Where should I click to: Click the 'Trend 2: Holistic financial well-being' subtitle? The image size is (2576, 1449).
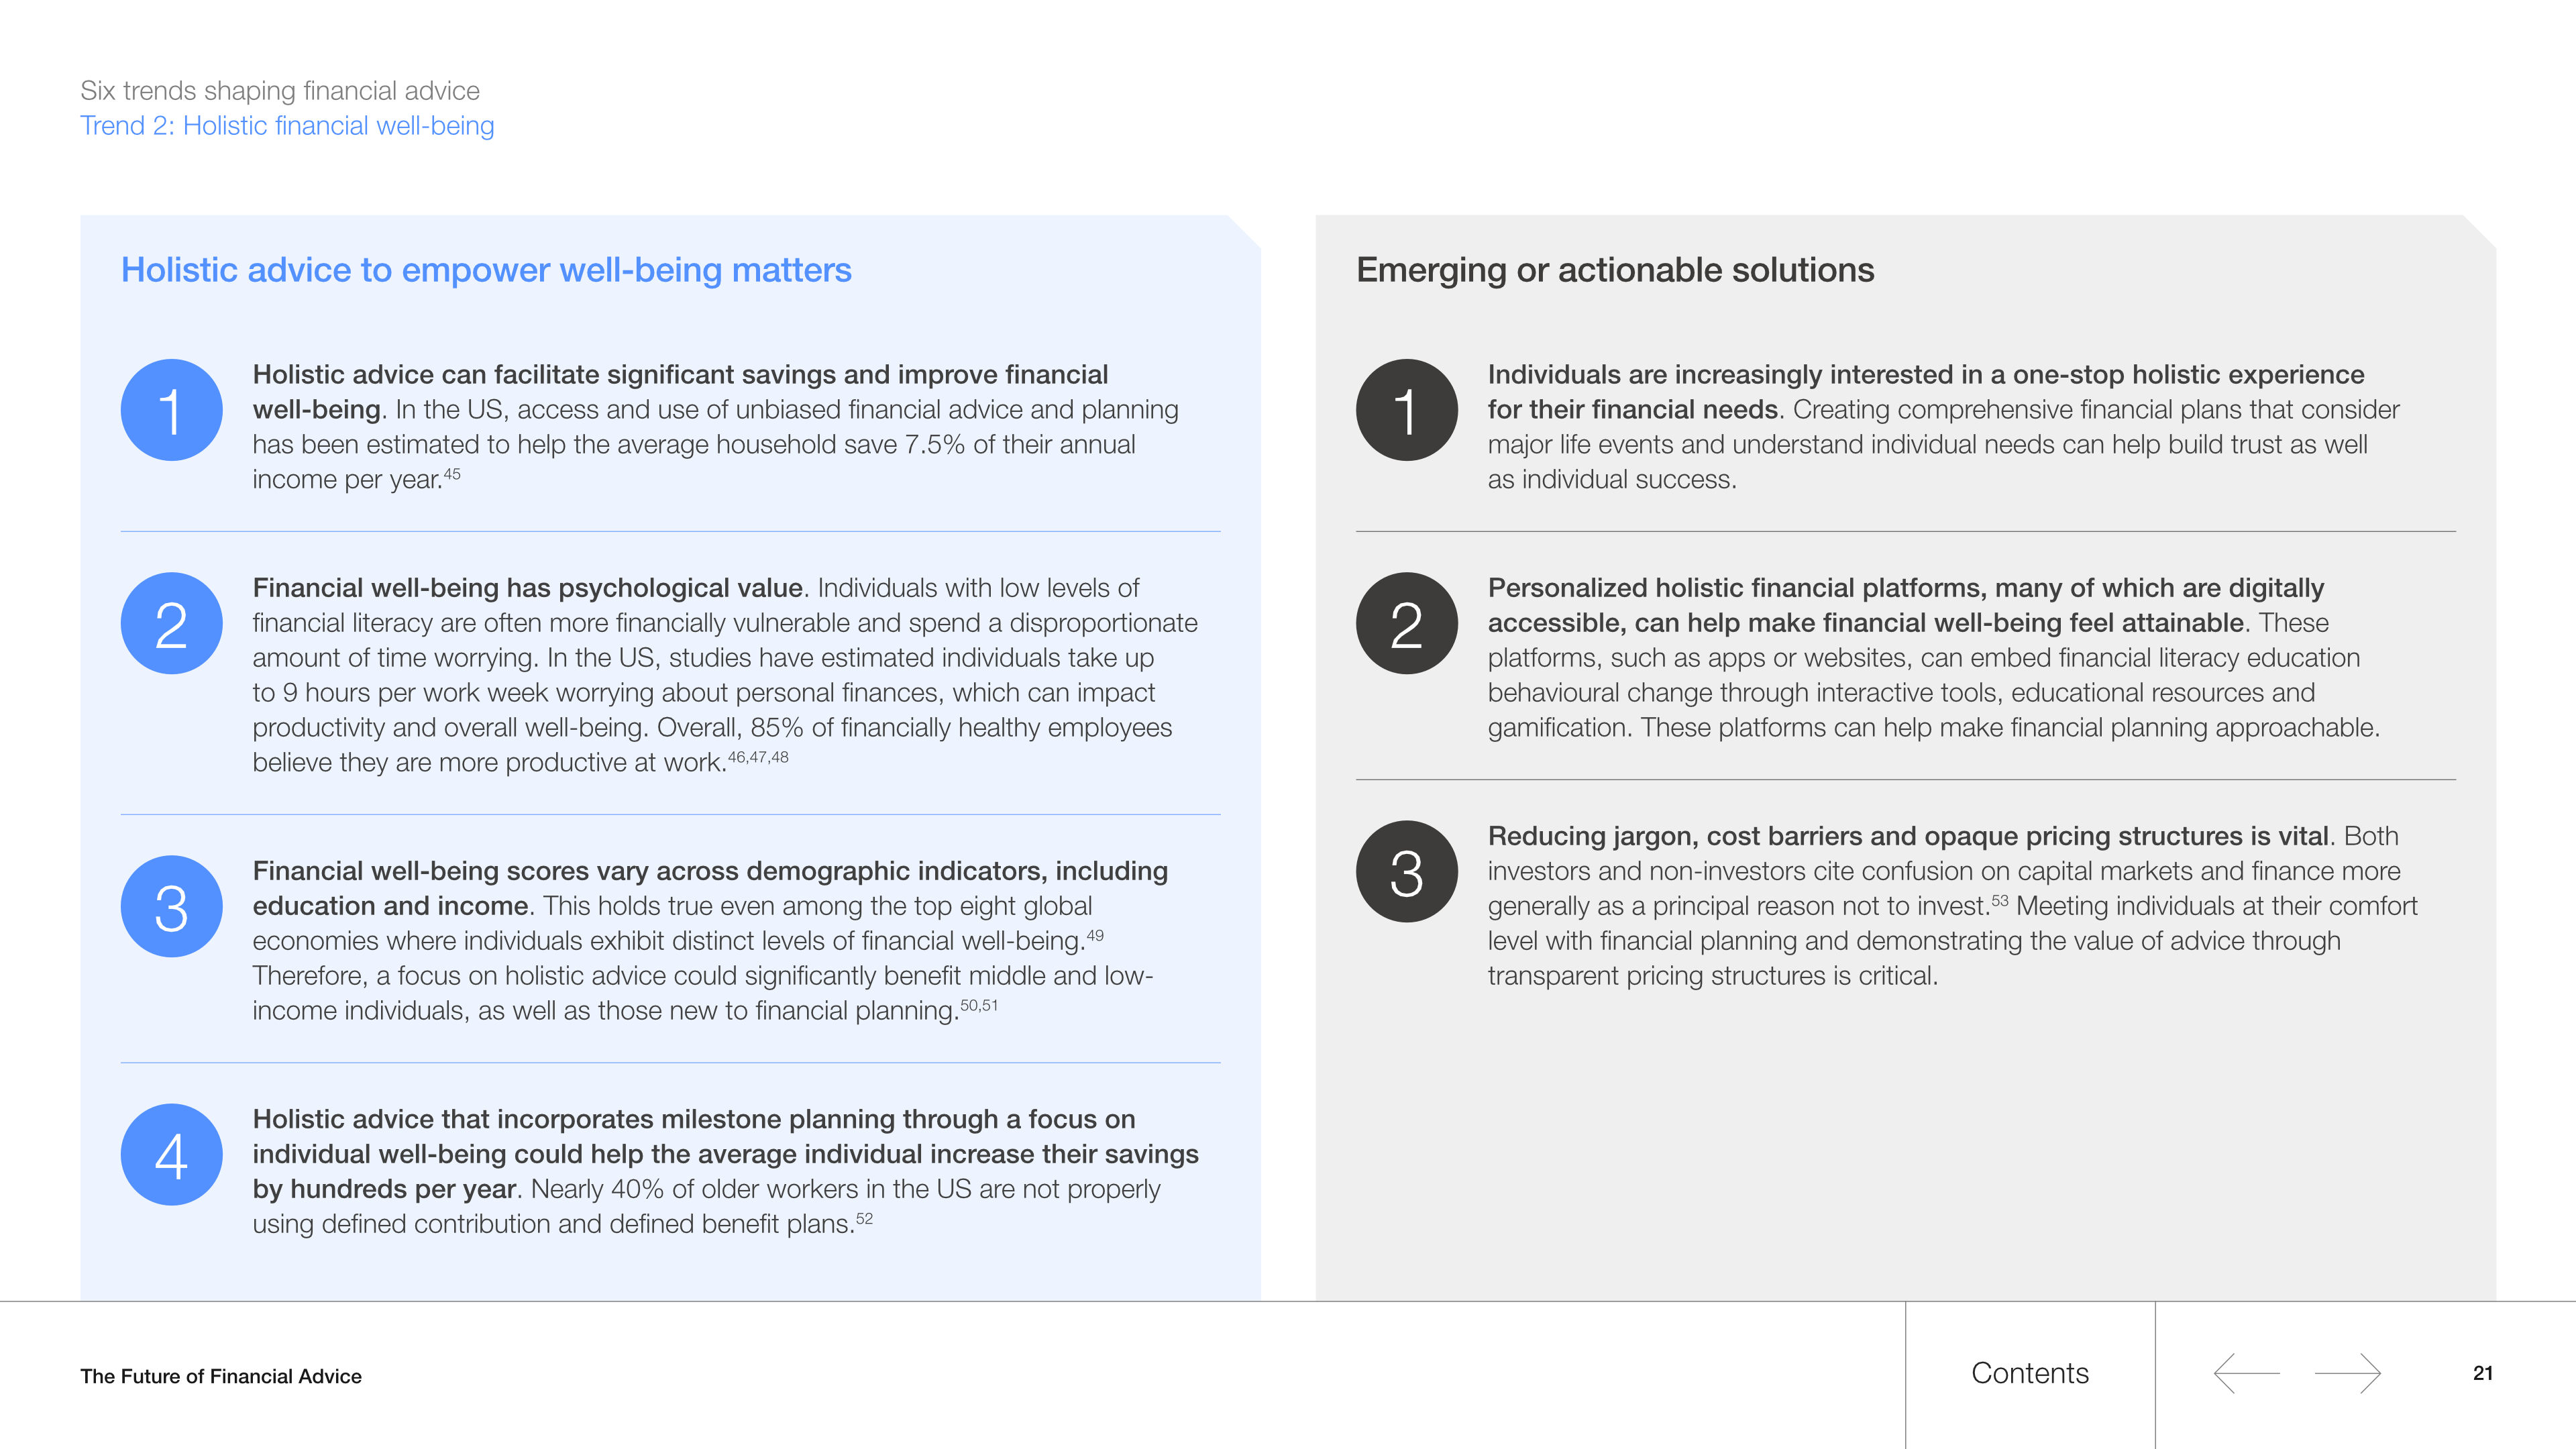pos(287,126)
